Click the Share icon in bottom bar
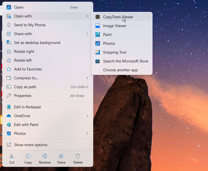The width and height of the screenshot is (208, 171). coord(61,156)
